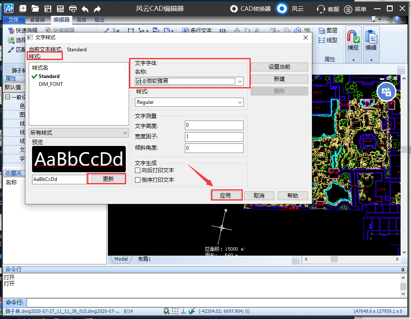Expand the 捕捉 dropdown arrow

[x=354, y=60]
